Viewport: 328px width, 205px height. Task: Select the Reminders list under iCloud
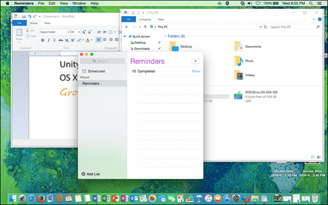[x=102, y=83]
